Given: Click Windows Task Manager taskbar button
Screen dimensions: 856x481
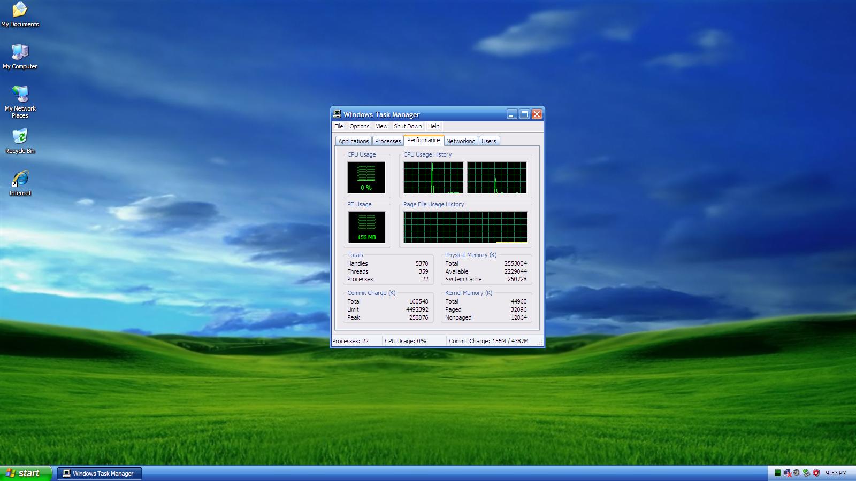Looking at the screenshot, I should [99, 473].
